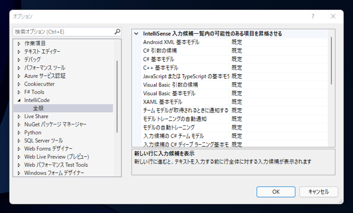Viewport: 353px width, 213px height.
Task: Expand the Web Live Preview node
Action: [x=19, y=157]
